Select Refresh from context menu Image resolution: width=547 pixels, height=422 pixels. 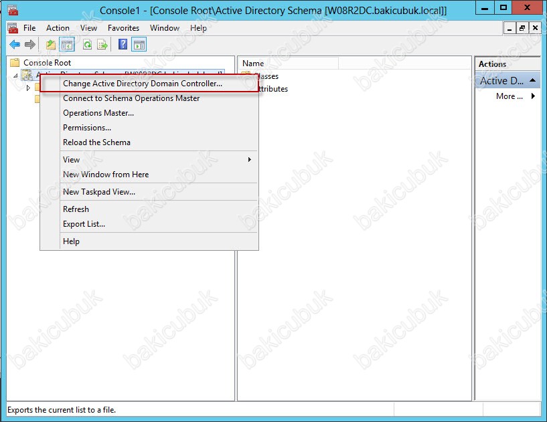click(149, 209)
